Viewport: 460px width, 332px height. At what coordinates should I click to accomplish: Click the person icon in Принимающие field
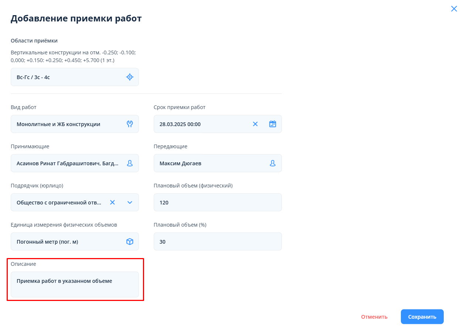click(130, 163)
